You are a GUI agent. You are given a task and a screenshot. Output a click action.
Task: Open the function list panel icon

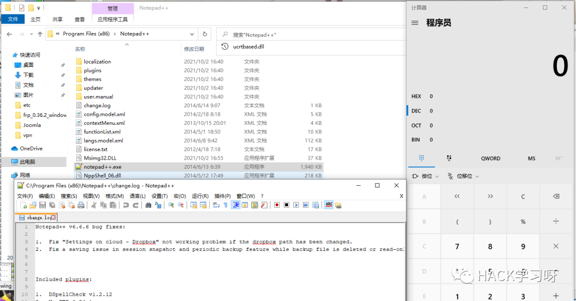[264, 205]
